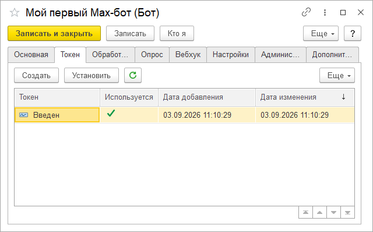This screenshot has width=373, height=232.
Task: Click Дата изменения value 03.09.2026 11:10:29
Action: tap(294, 115)
